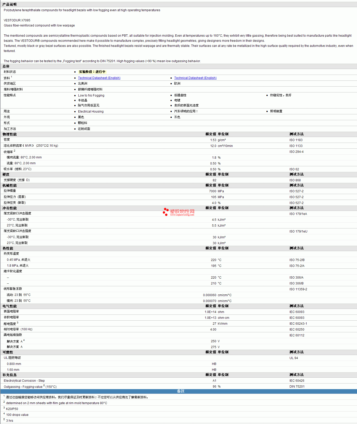Click the '低翘曲性' feature entry
The height and width of the screenshot is (424, 357).
[x=180, y=95]
